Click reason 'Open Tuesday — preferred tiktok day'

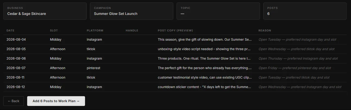pos(294,77)
